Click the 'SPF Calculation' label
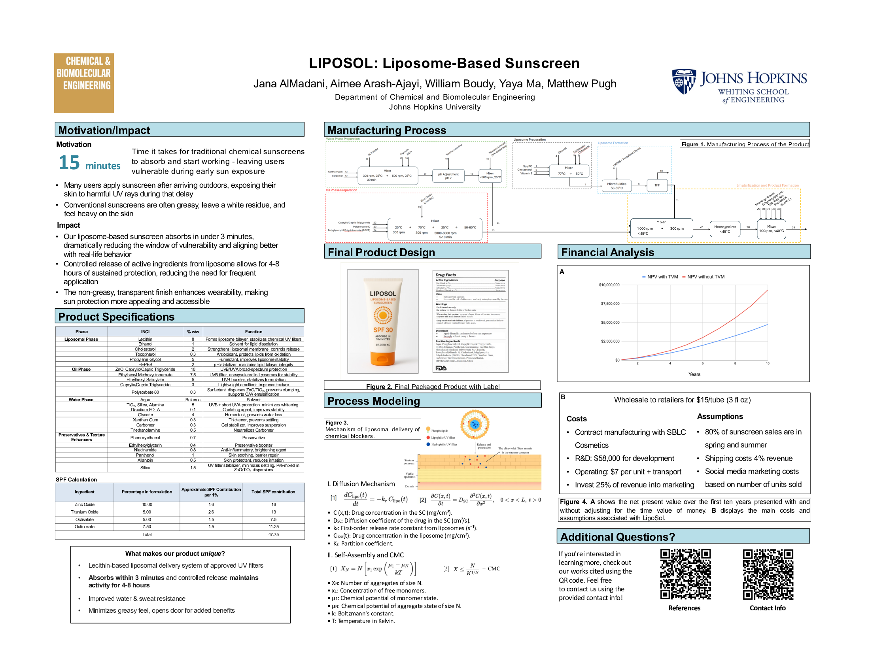The width and height of the screenshot is (870, 672). pos(76,479)
